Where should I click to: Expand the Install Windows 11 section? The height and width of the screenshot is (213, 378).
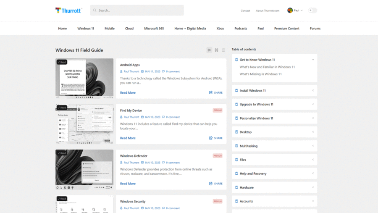313,90
